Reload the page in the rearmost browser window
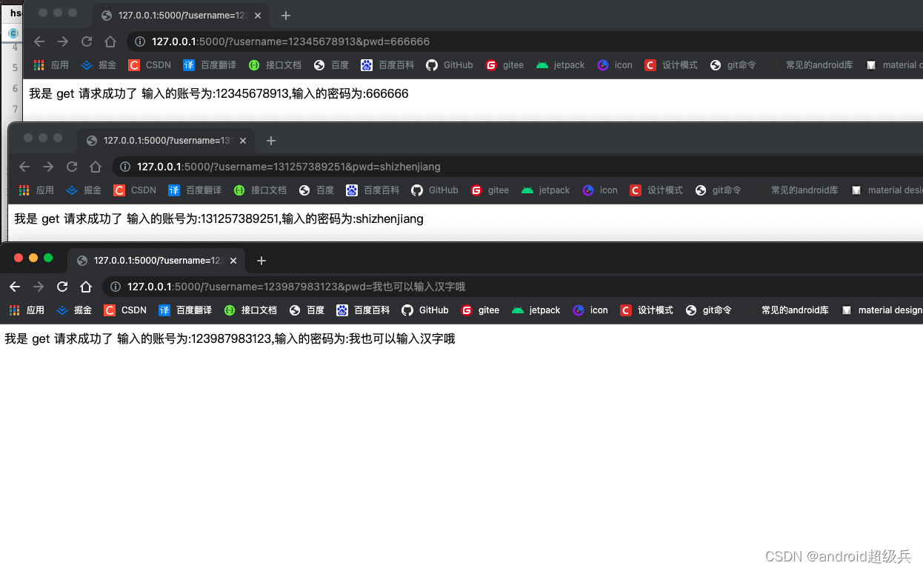This screenshot has width=923, height=571. pos(87,41)
